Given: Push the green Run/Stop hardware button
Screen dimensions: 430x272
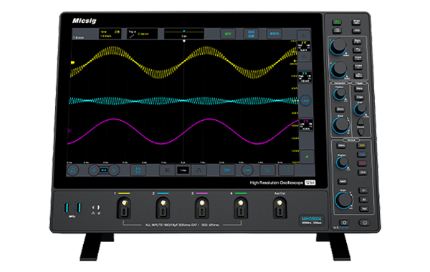Looking at the screenshot, I should 337,22.
